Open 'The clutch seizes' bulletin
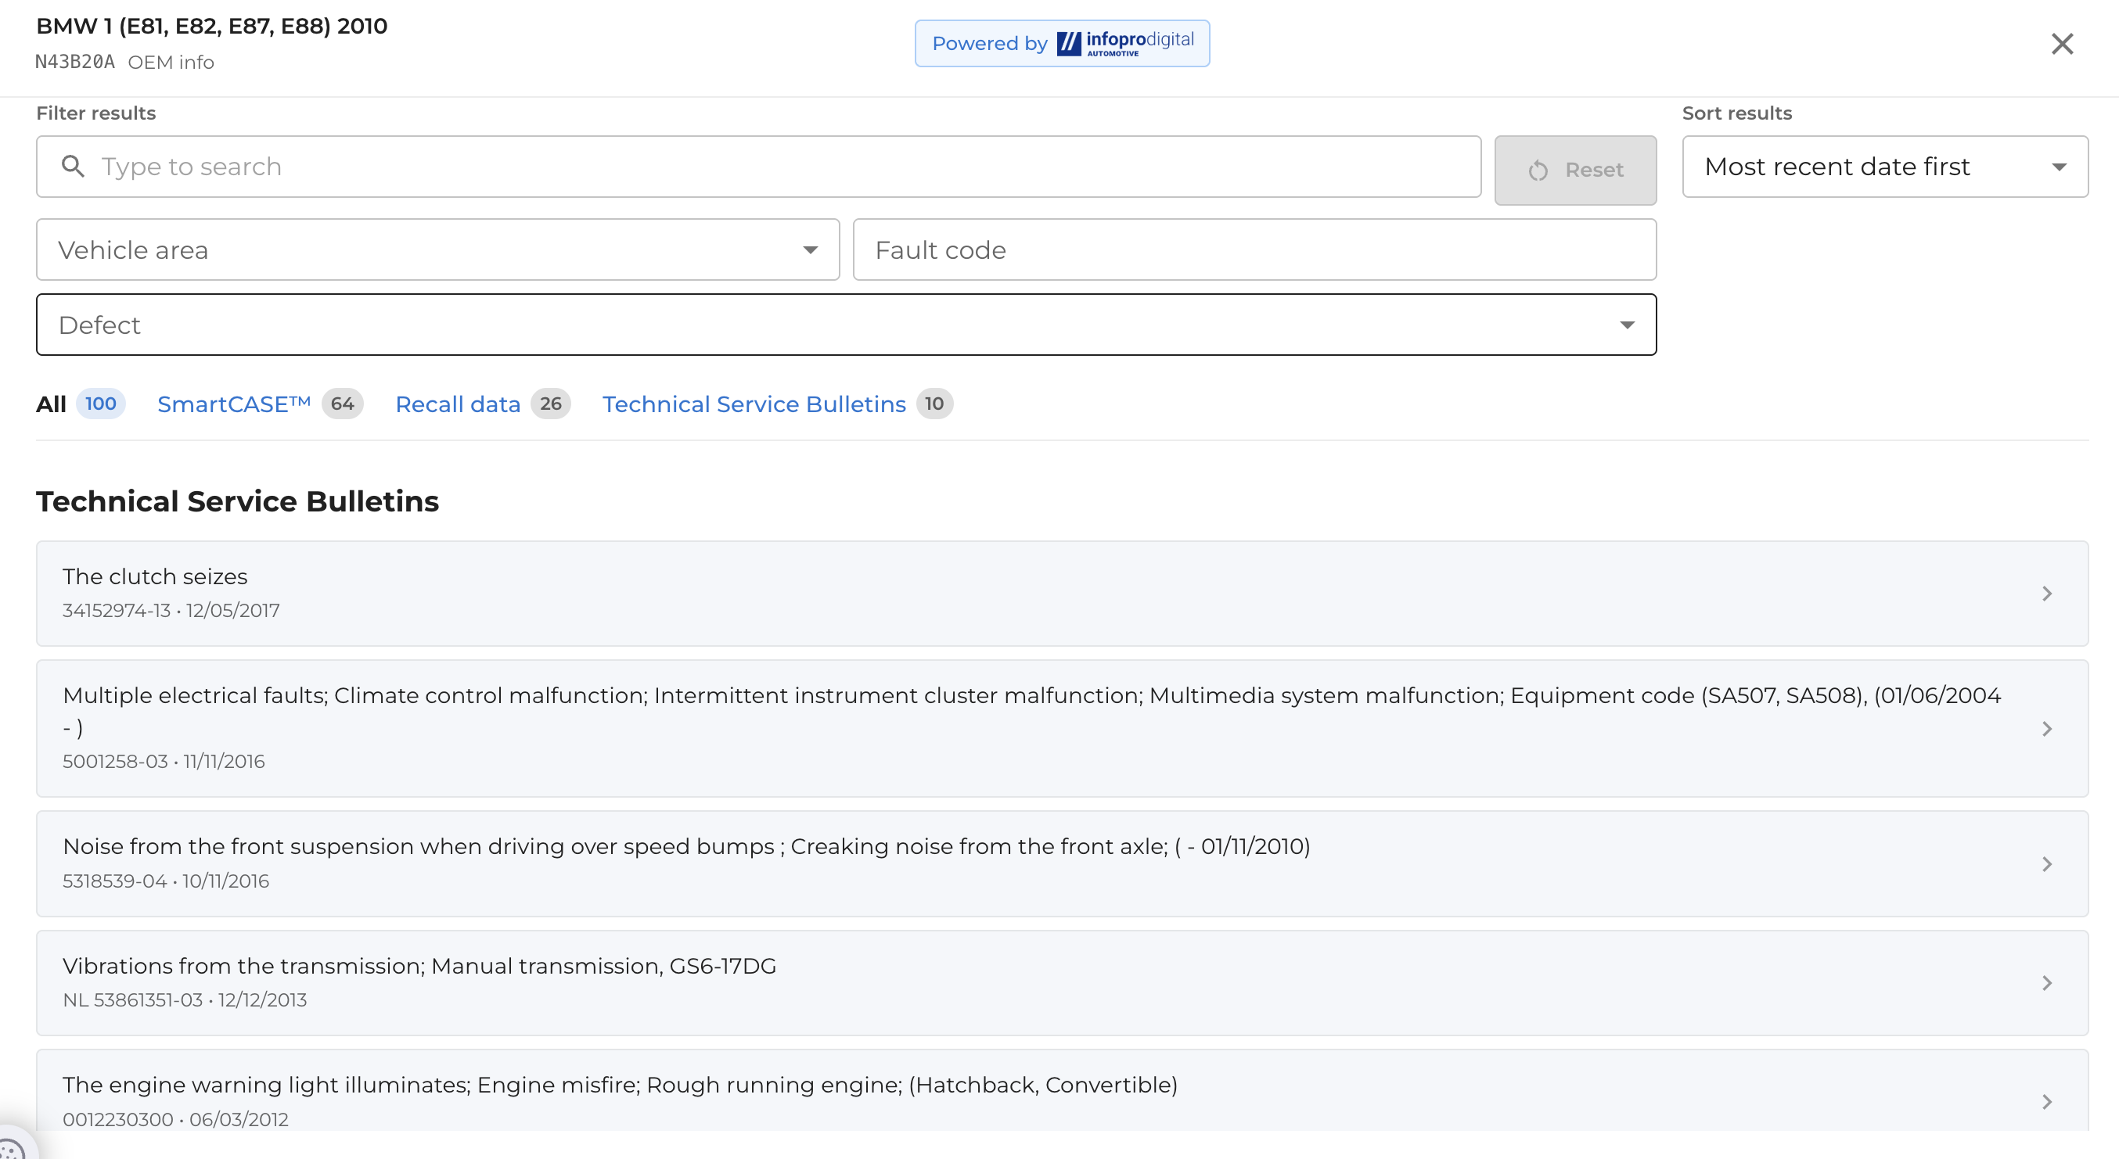This screenshot has width=2119, height=1159. [1062, 594]
